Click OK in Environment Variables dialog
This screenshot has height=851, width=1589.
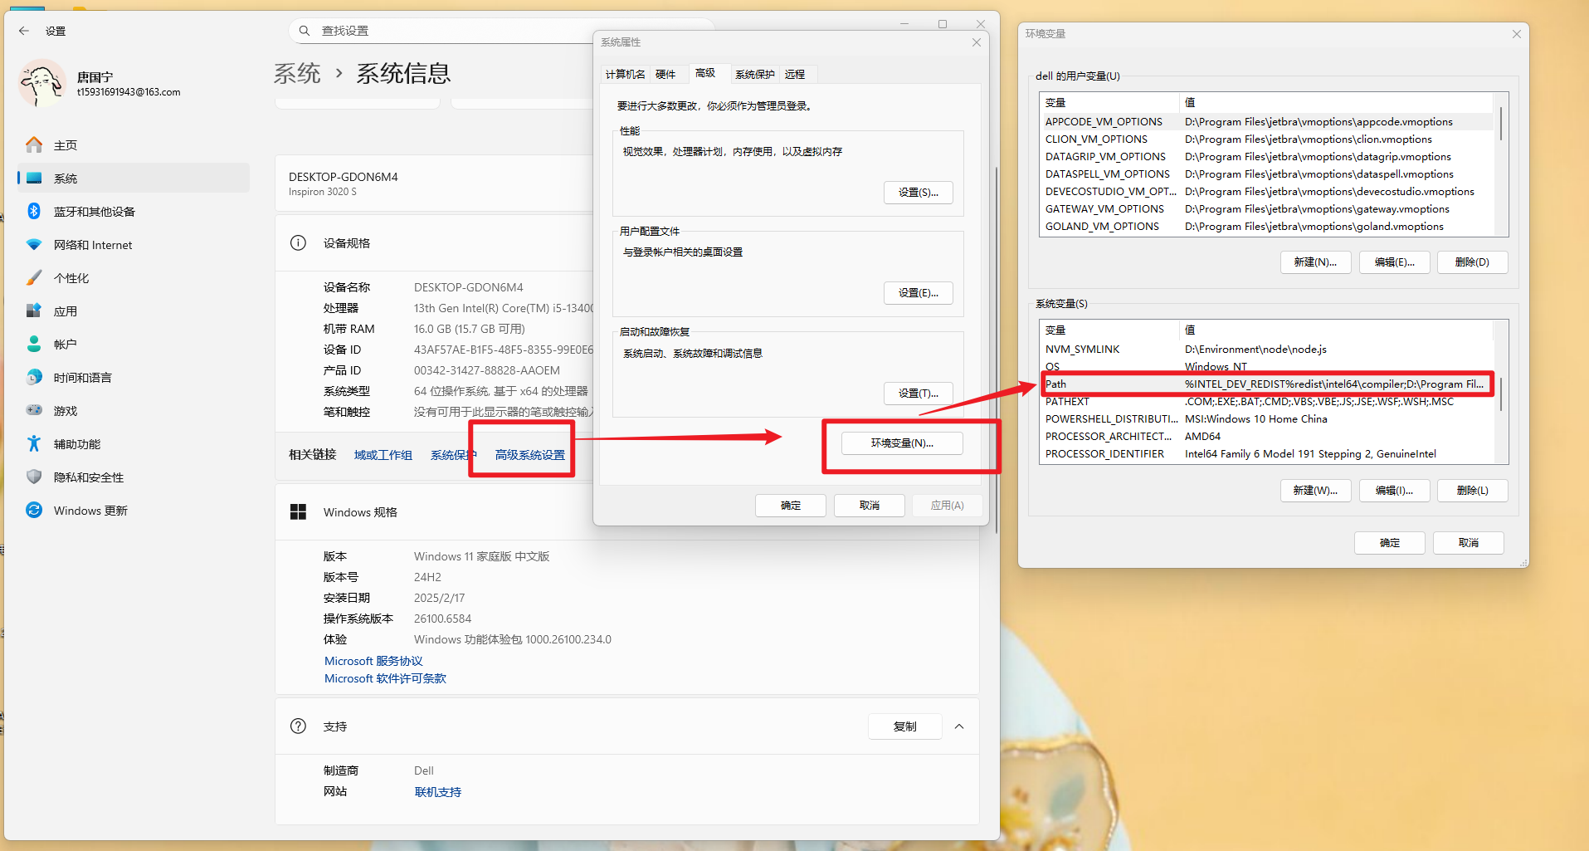(1389, 543)
